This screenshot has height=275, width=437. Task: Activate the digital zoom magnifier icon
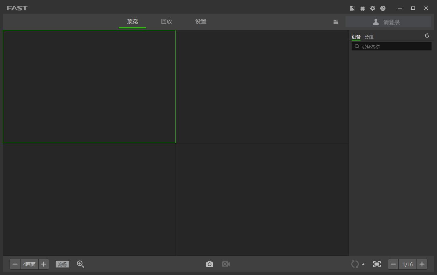[81, 264]
